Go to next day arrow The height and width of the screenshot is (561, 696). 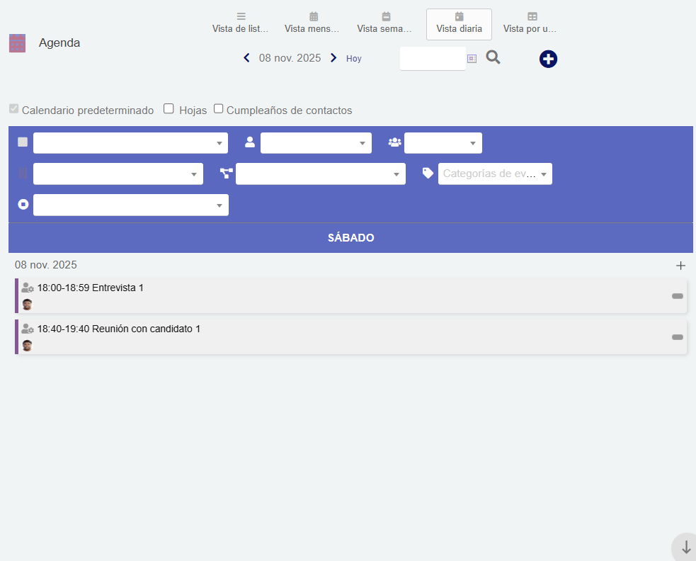[333, 58]
